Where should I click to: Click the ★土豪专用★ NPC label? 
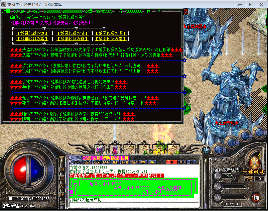tap(227, 123)
